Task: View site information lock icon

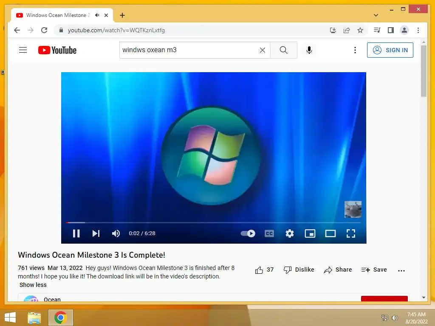Action: pyautogui.click(x=61, y=30)
